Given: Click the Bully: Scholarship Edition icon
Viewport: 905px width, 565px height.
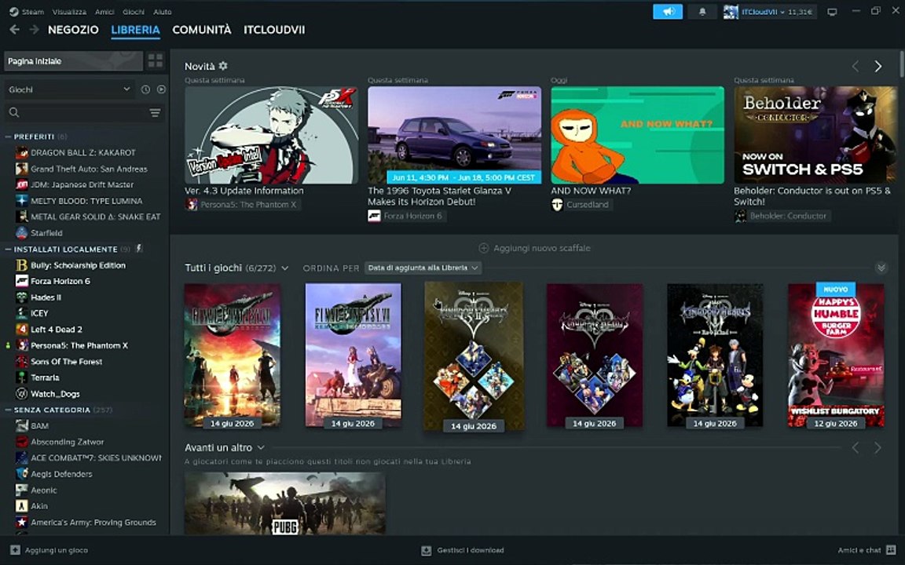Looking at the screenshot, I should pos(21,265).
